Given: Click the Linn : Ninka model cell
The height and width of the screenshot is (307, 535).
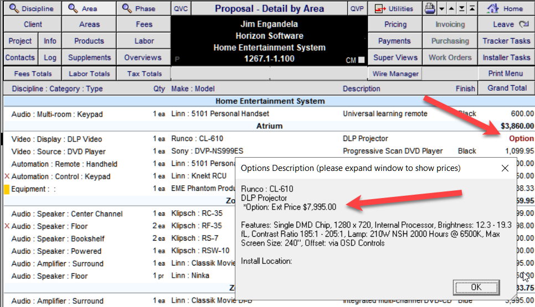Looking at the screenshot, I should (x=190, y=275).
